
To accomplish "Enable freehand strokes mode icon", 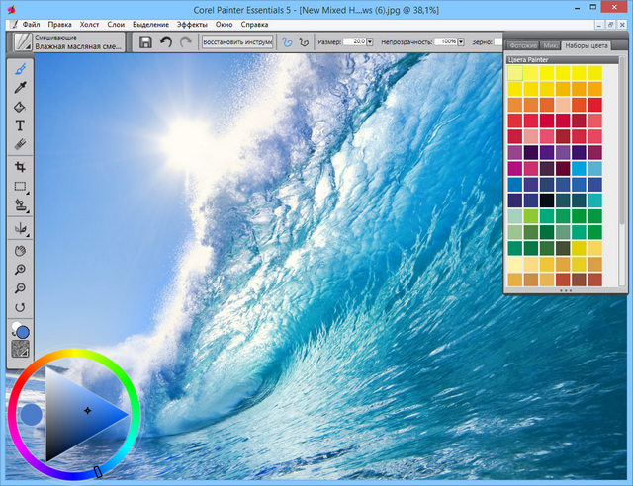I will (286, 42).
